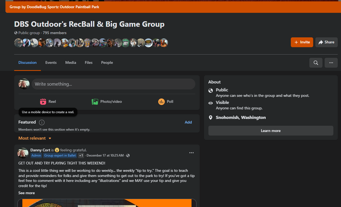
Task: Create a Reel from the composer
Action: click(x=48, y=101)
